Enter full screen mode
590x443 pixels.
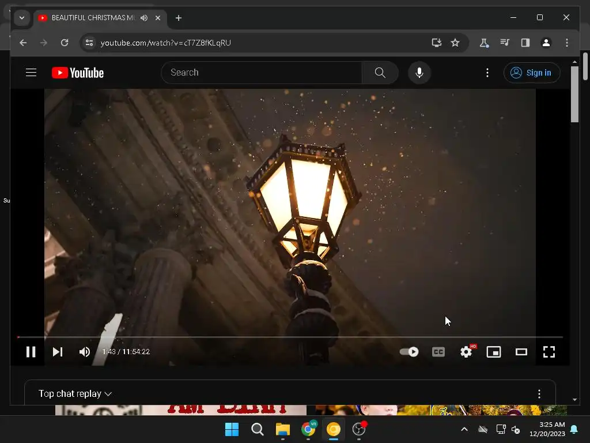(549, 352)
